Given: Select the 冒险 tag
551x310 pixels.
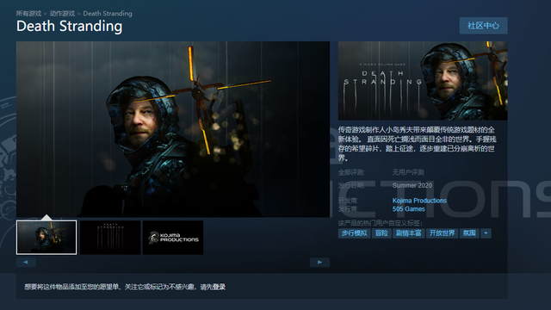Looking at the screenshot, I should pyautogui.click(x=381, y=233).
